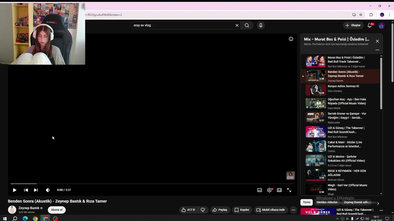Image resolution: width=394 pixels, height=221 pixels.
Task: Open the Chrome profile avatar
Action: (x=382, y=15)
